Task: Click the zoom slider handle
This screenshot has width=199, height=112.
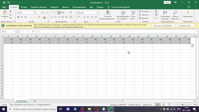Action: coord(183,105)
